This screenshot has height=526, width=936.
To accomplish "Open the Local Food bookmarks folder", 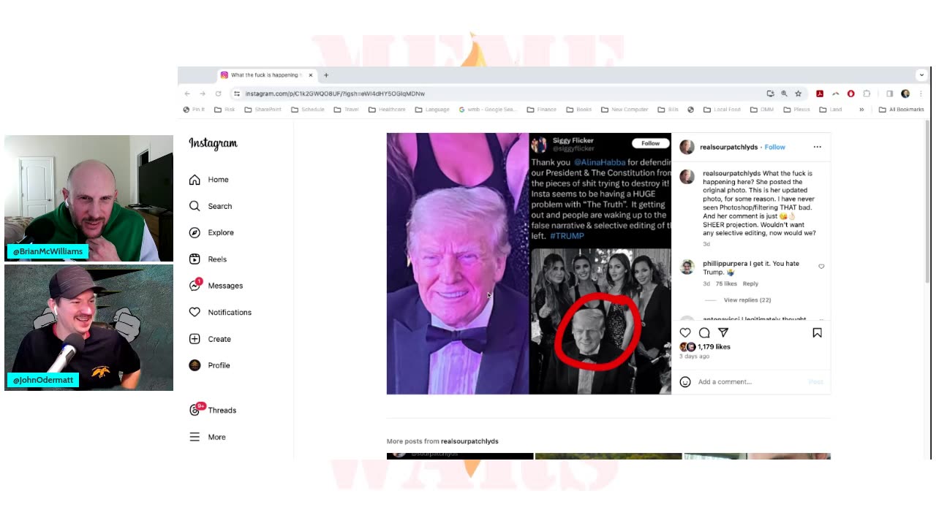I will pos(722,110).
